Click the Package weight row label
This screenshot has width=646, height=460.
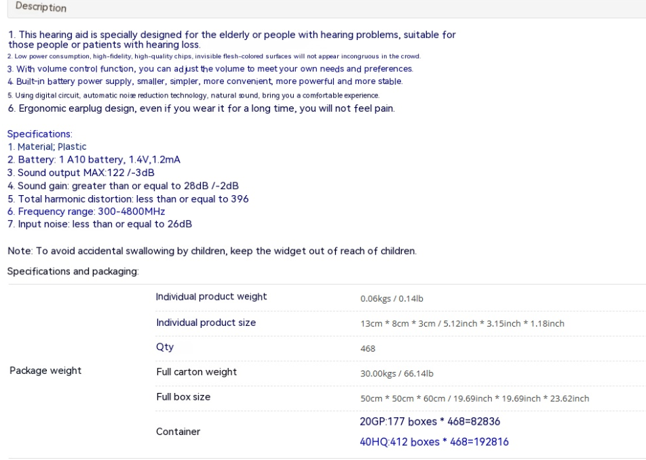(45, 371)
